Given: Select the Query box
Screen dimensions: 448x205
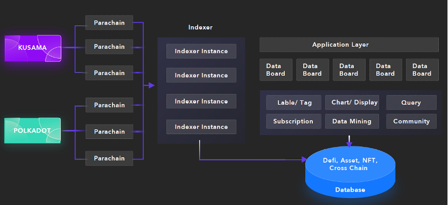Looking at the screenshot, I should point(411,102).
